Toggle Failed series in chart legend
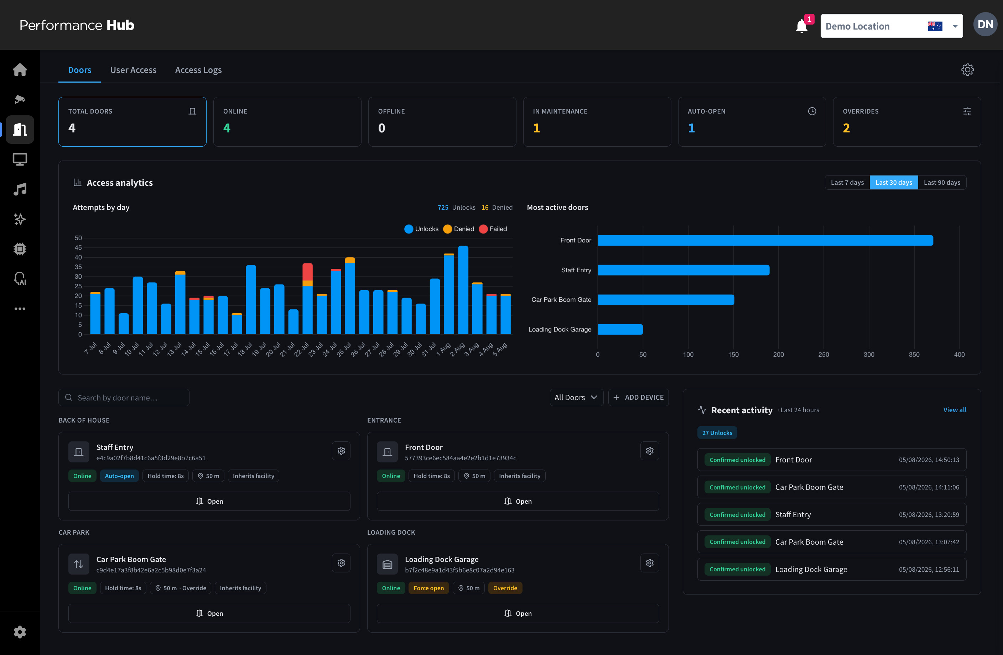1003x655 pixels. (493, 229)
